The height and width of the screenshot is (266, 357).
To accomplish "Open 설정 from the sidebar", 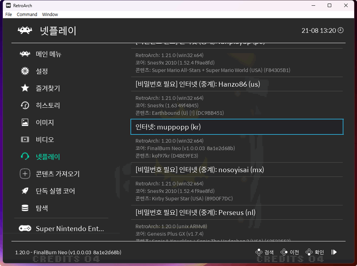I will pos(42,71).
